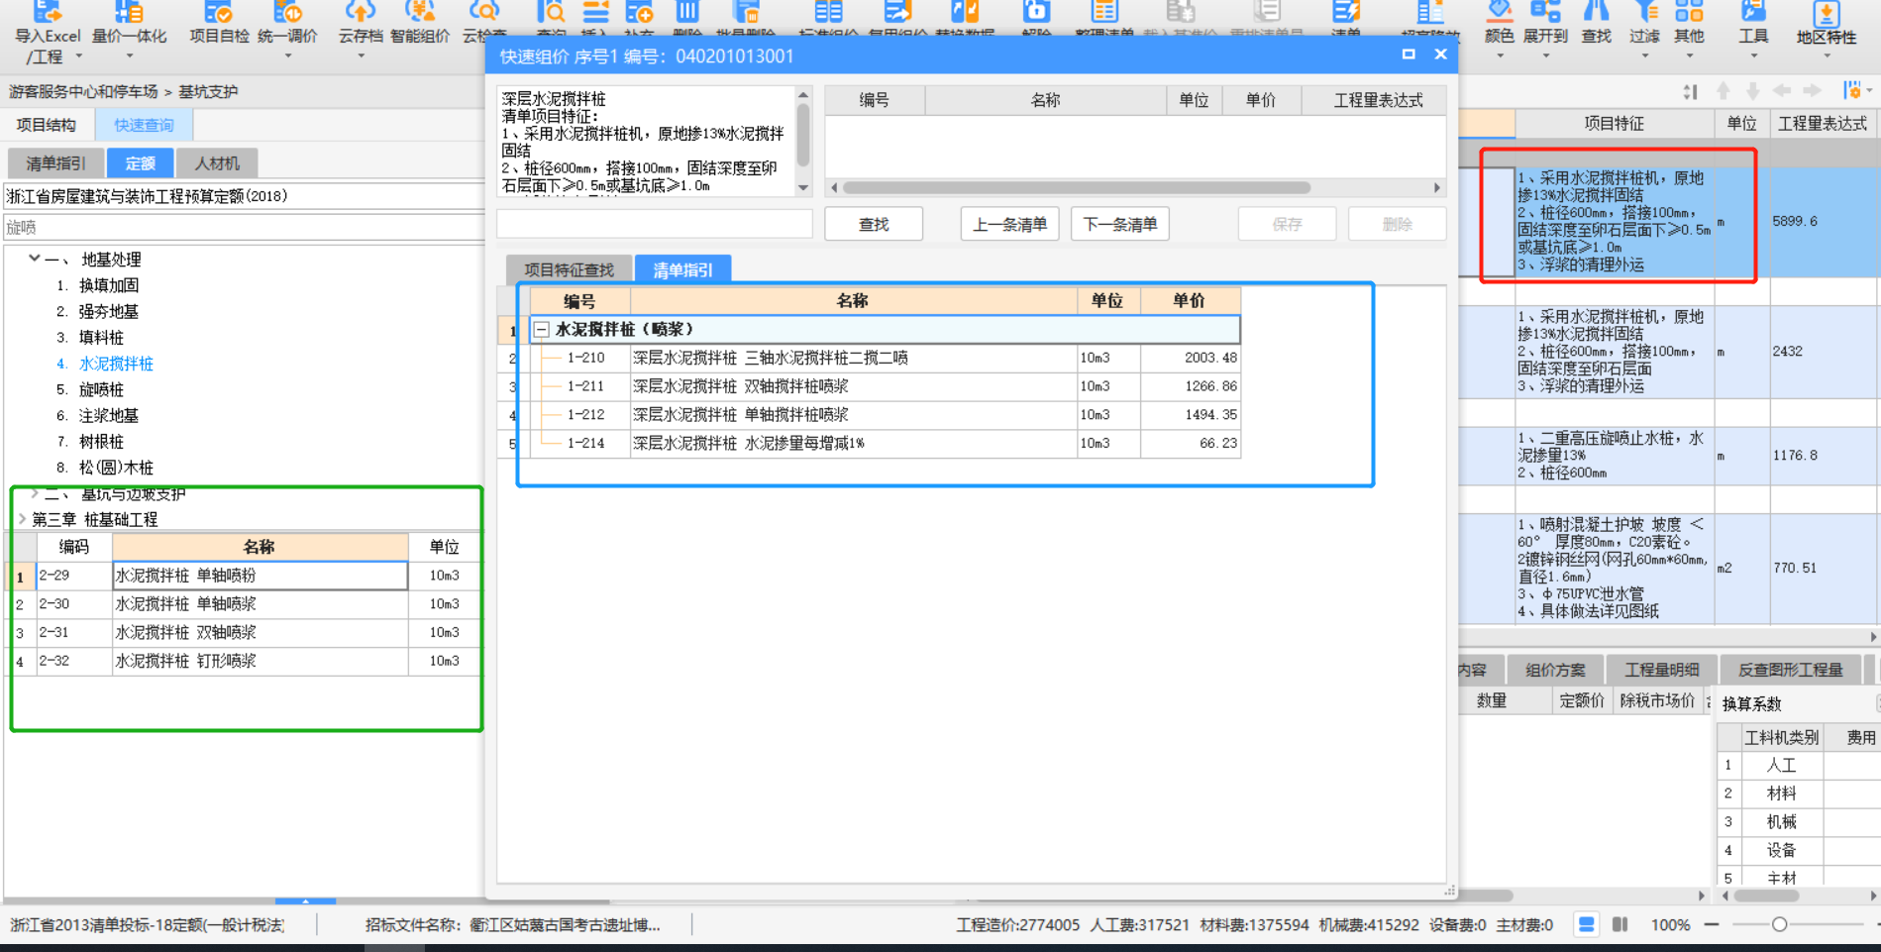The height and width of the screenshot is (952, 1881).
Task: Click the 保存 button in dialog
Action: pyautogui.click(x=1288, y=225)
